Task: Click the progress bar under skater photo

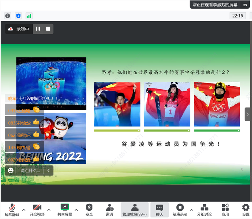Action: pyautogui.click(x=117, y=131)
